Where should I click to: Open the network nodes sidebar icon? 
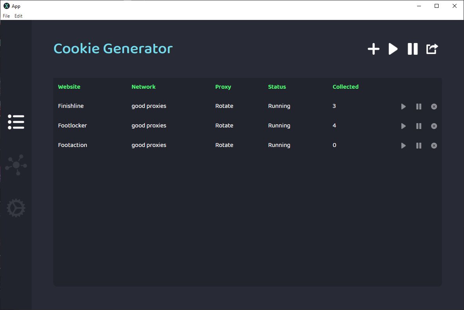[x=16, y=165]
